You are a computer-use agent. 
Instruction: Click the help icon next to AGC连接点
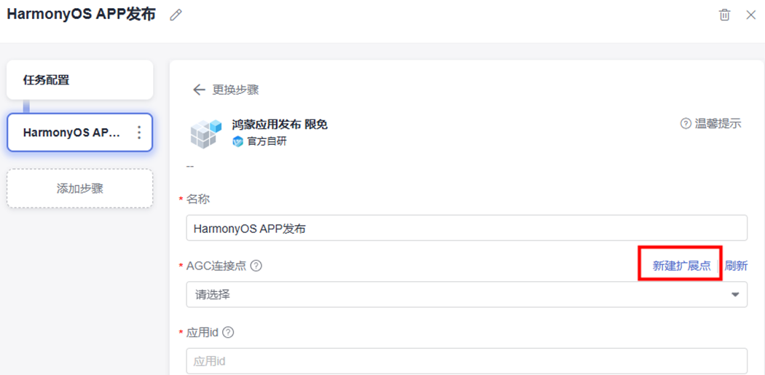[256, 266]
